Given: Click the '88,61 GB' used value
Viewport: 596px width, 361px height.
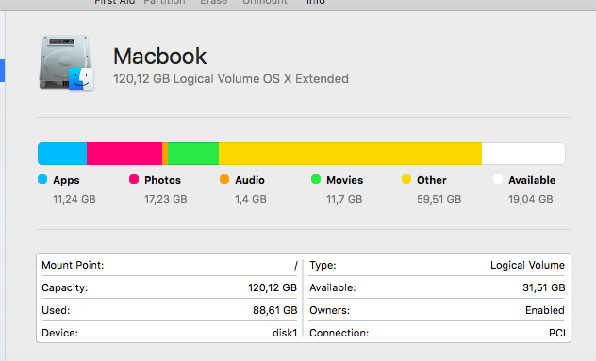Looking at the screenshot, I should (x=275, y=310).
